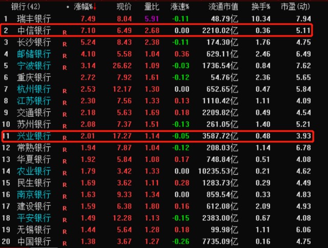Click the R marker beside 中国银行
Image resolution: width=328 pixels, height=248 pixels.
click(65, 243)
